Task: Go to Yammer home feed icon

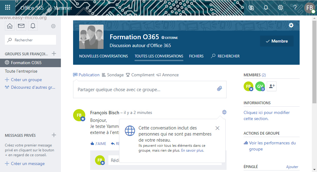Action: tap(10, 26)
